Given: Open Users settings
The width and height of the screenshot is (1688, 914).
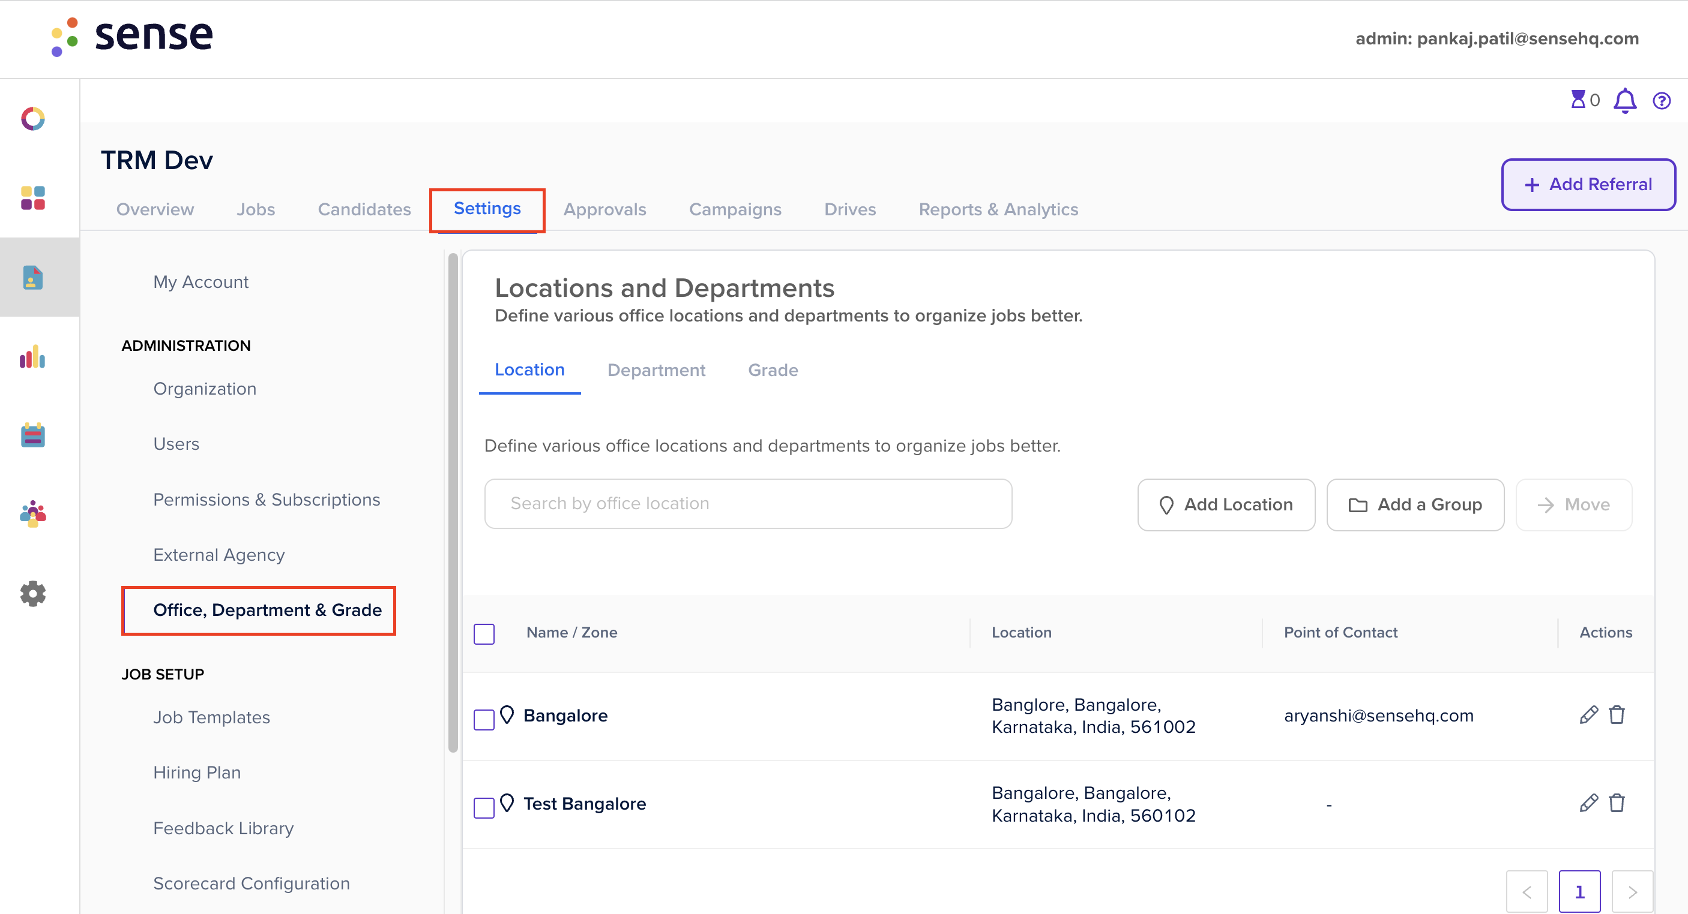Looking at the screenshot, I should (176, 444).
